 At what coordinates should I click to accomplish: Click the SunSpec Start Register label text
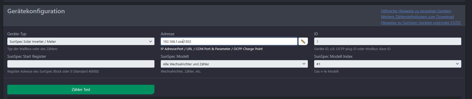pos(27,56)
